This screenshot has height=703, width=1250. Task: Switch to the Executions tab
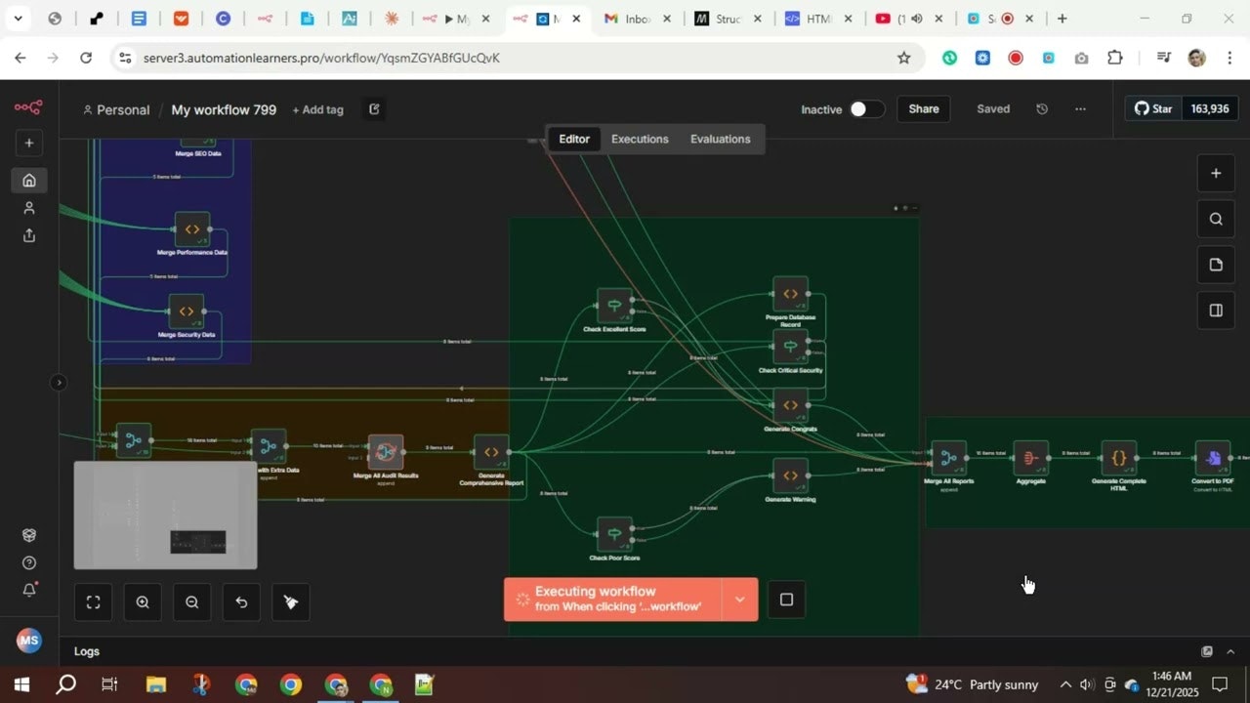pos(640,139)
